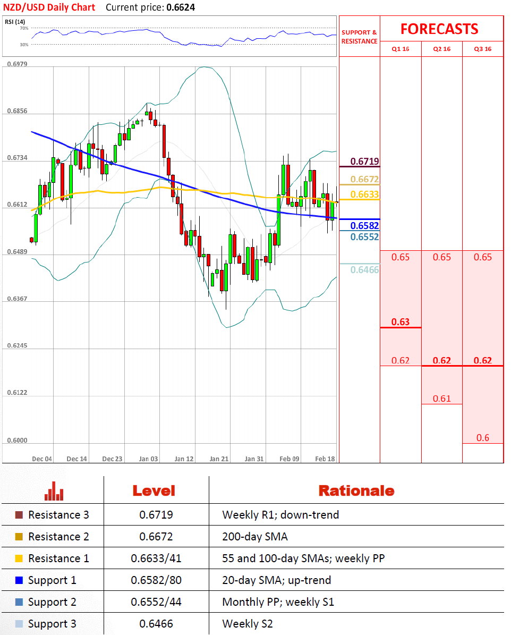511x635 pixels.
Task: Click the Support & Resistance column header
Action: tap(359, 37)
